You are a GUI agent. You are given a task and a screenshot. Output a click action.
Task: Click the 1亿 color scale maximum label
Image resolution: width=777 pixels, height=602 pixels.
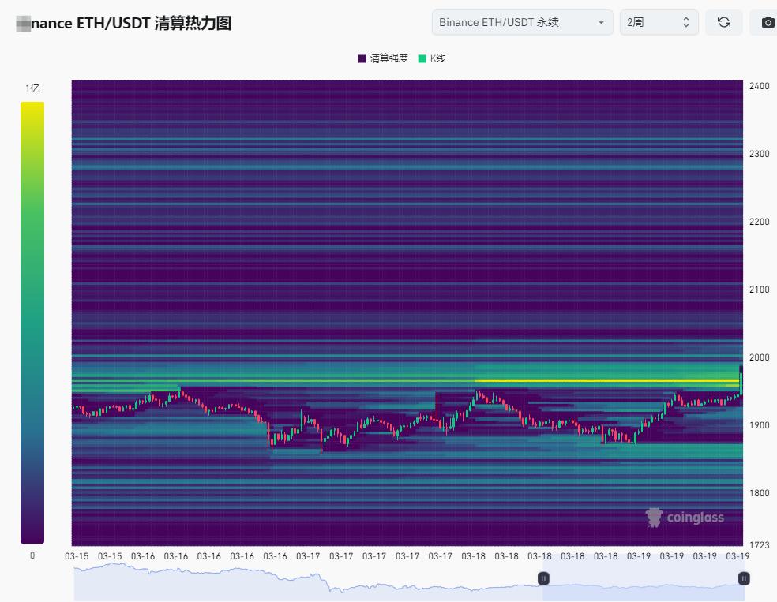[x=32, y=88]
